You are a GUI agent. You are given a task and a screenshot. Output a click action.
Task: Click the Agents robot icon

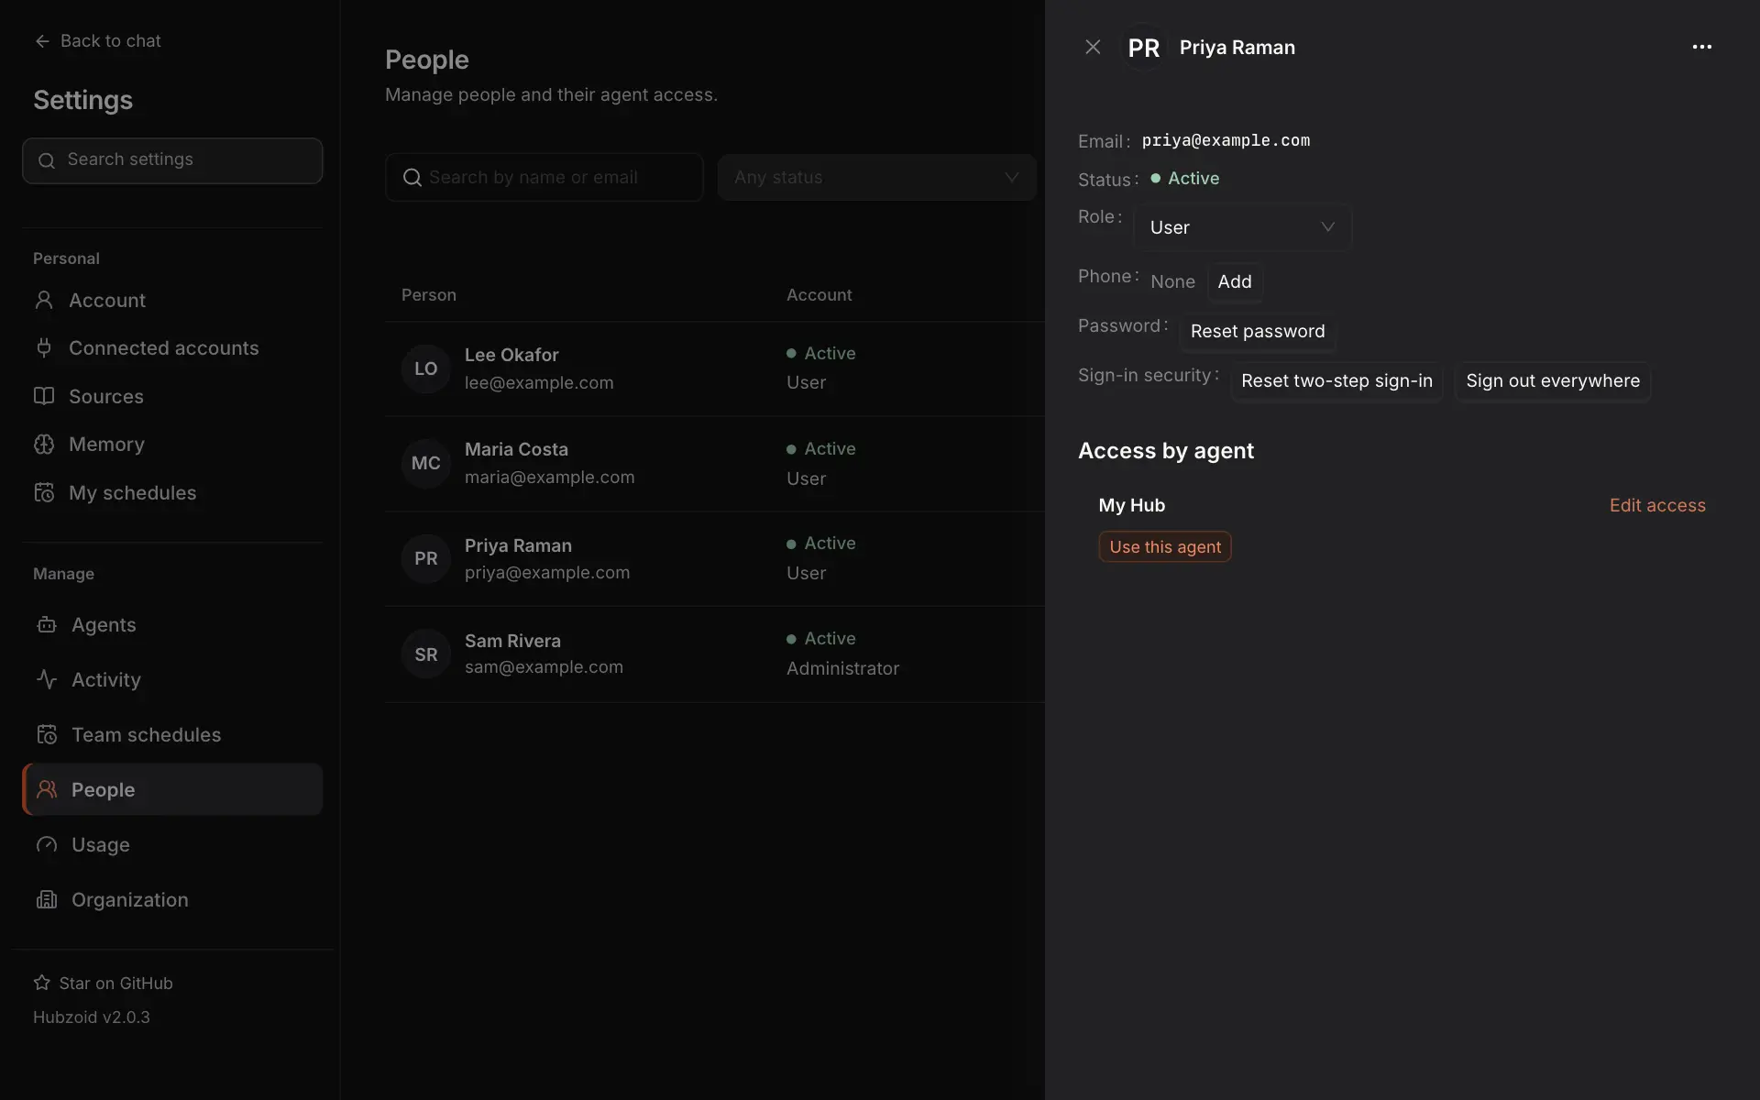pyautogui.click(x=47, y=624)
